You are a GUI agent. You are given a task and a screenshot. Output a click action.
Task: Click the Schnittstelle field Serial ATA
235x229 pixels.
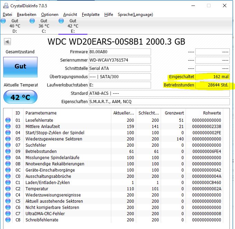pos(120,68)
